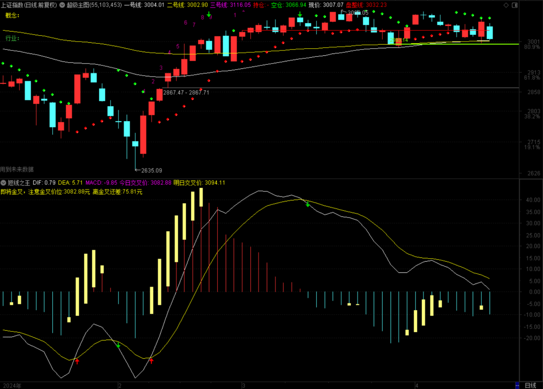Open the dropdown arrow beside 超级主图 indicator

(62, 5)
